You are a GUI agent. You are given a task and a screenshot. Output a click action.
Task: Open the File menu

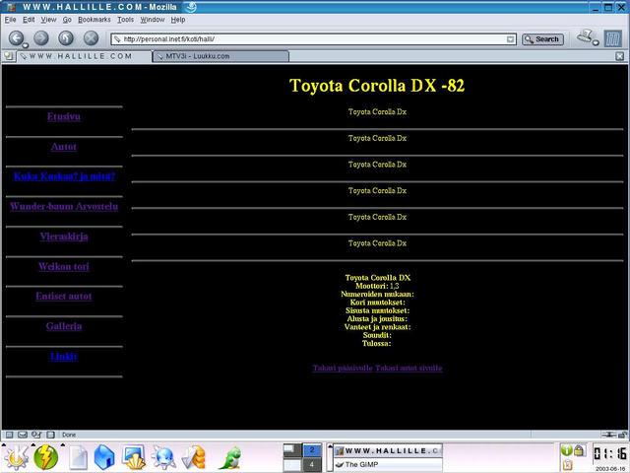pos(10,20)
